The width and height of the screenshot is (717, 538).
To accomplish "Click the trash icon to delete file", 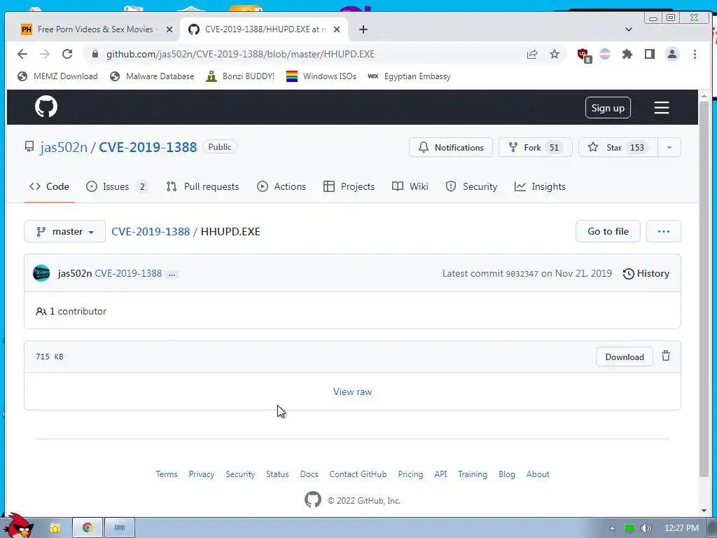I will click(666, 356).
